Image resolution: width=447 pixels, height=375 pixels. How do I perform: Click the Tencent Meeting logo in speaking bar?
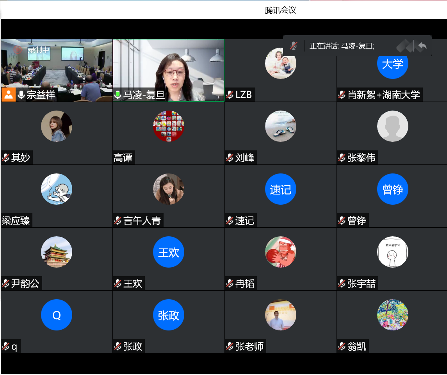click(x=404, y=46)
